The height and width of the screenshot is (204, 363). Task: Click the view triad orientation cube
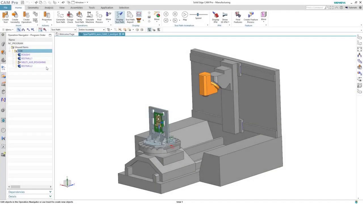point(67,183)
